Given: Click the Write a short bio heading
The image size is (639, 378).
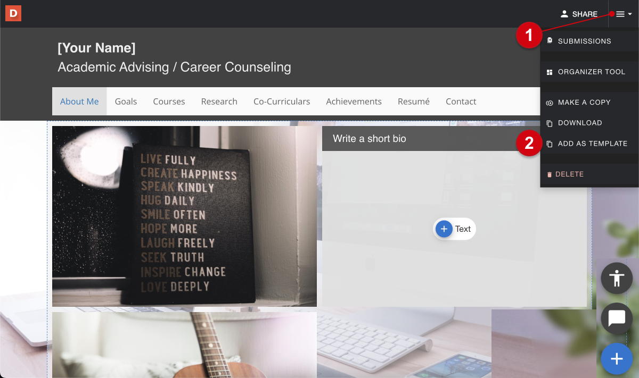Looking at the screenshot, I should tap(370, 139).
